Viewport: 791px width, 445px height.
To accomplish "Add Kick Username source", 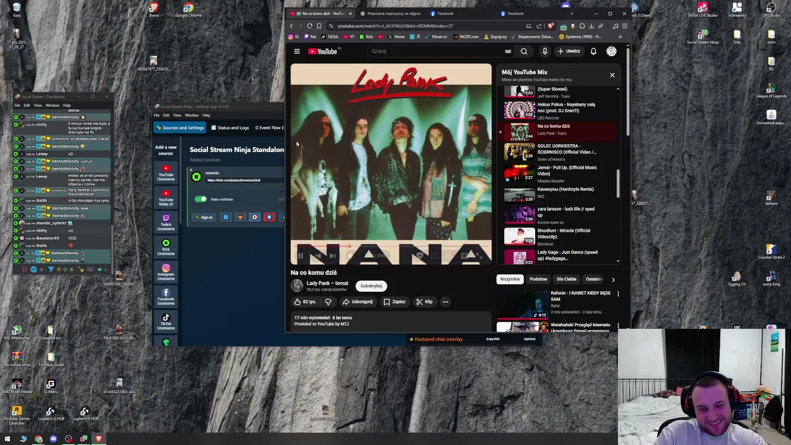I will 166,248.
